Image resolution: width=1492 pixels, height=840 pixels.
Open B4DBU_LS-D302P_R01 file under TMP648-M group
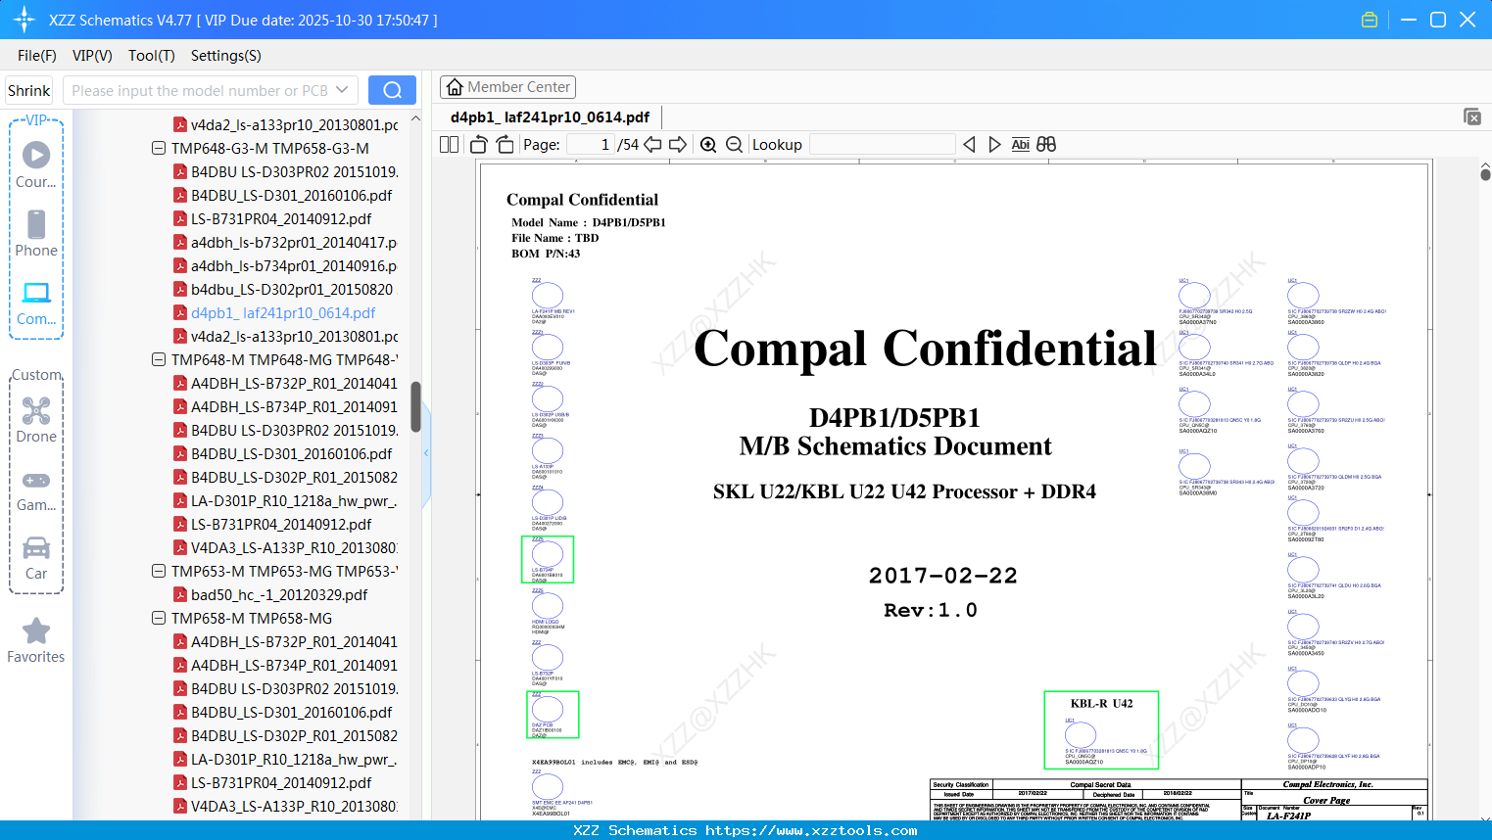pos(286,477)
